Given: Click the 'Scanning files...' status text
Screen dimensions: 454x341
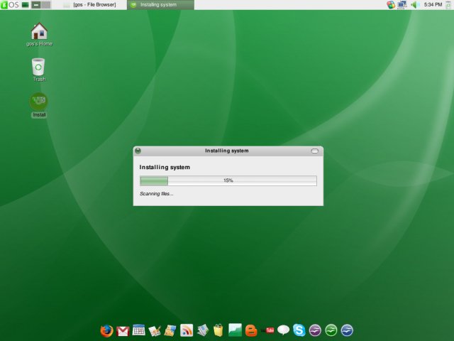Looking at the screenshot, I should click(x=157, y=194).
